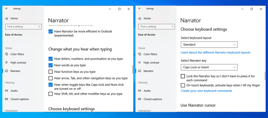Viewport: 268px width, 118px height.
Task: Click Narrator icon in left window sidebar
Action: [7, 71]
